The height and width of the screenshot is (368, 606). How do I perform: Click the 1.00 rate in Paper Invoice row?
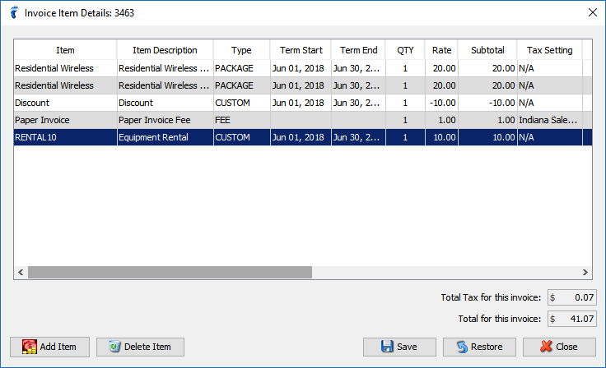pyautogui.click(x=442, y=121)
